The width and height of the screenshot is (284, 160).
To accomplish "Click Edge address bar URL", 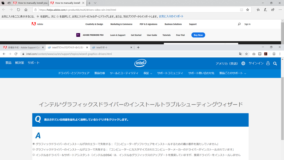I will coord(78,10).
